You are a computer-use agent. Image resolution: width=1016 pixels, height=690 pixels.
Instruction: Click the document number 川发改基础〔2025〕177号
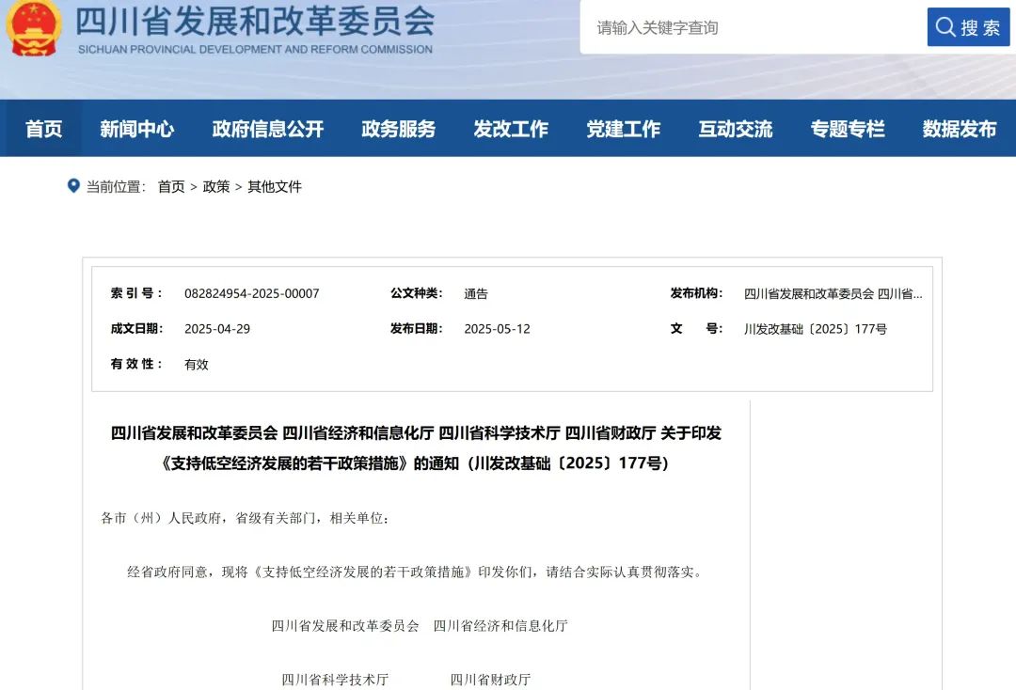coord(815,329)
